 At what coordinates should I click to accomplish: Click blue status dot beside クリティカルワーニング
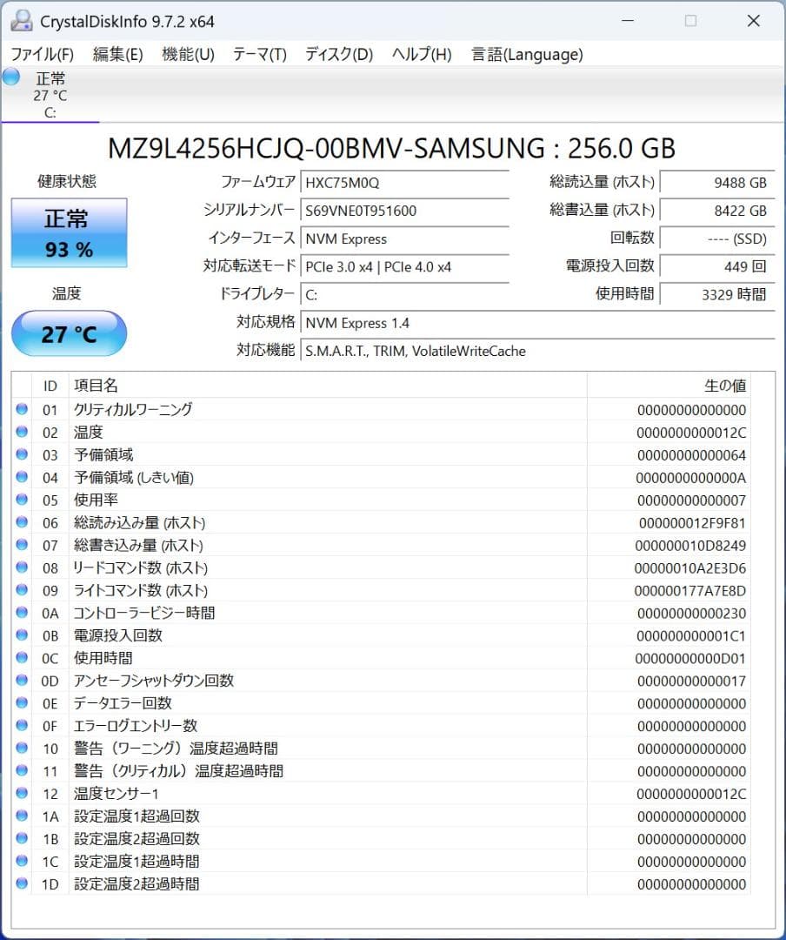(x=22, y=409)
